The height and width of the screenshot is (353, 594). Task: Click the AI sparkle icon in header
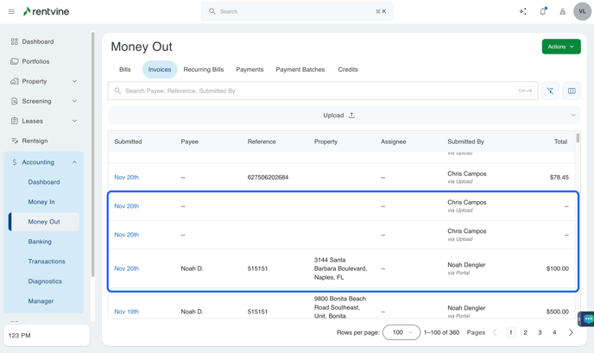coord(522,11)
